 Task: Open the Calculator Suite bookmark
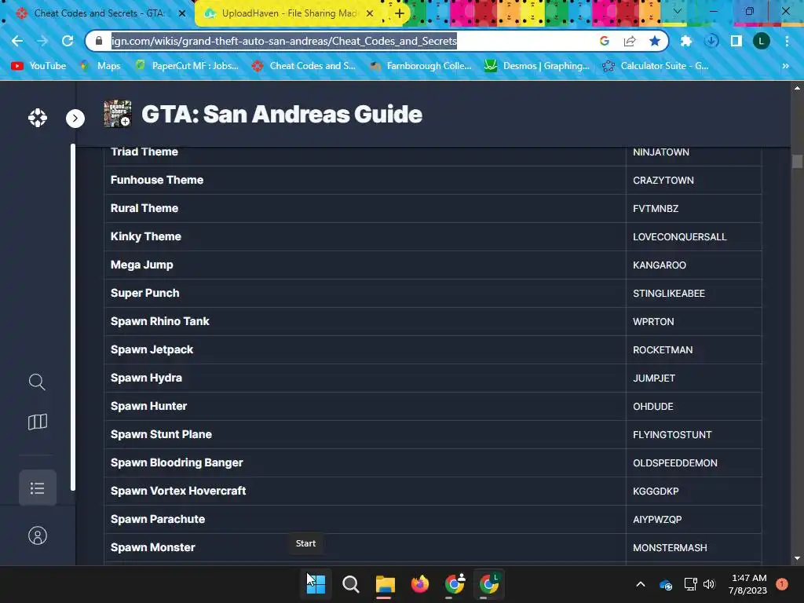coord(656,66)
